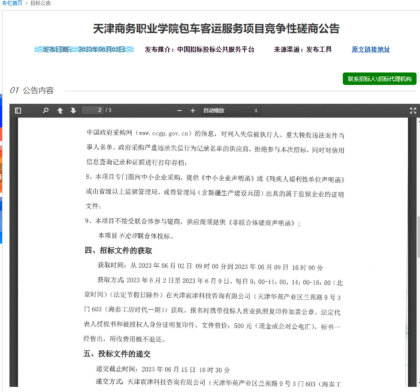Click the 发布媒介 platform text
420x392 pixels.
199,49
